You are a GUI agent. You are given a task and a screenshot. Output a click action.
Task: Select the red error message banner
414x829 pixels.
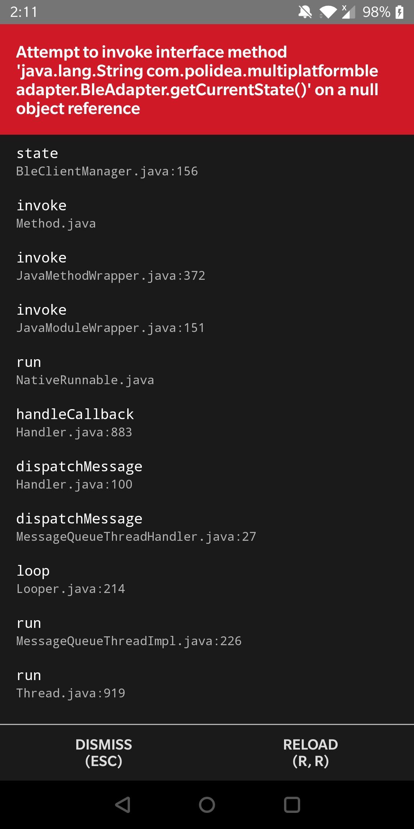pos(207,81)
